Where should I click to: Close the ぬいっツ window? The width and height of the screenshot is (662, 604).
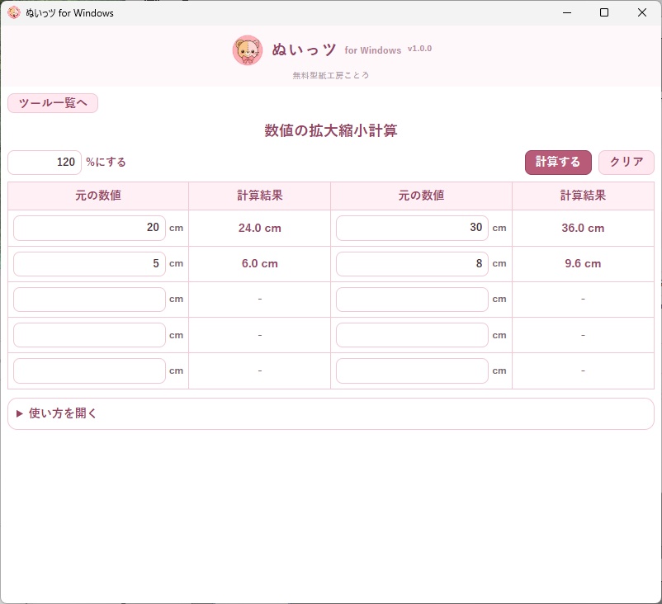(x=641, y=12)
